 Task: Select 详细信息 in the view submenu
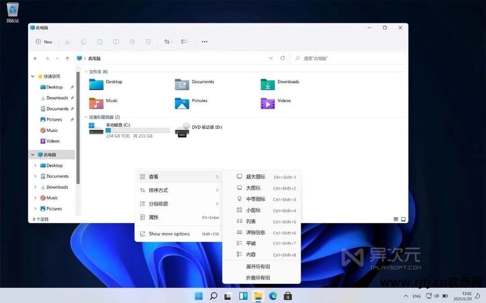(x=256, y=233)
